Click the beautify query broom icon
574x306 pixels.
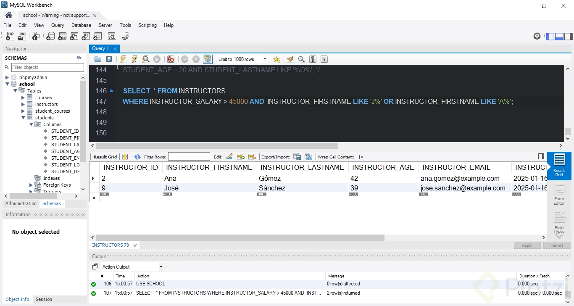[x=290, y=59]
